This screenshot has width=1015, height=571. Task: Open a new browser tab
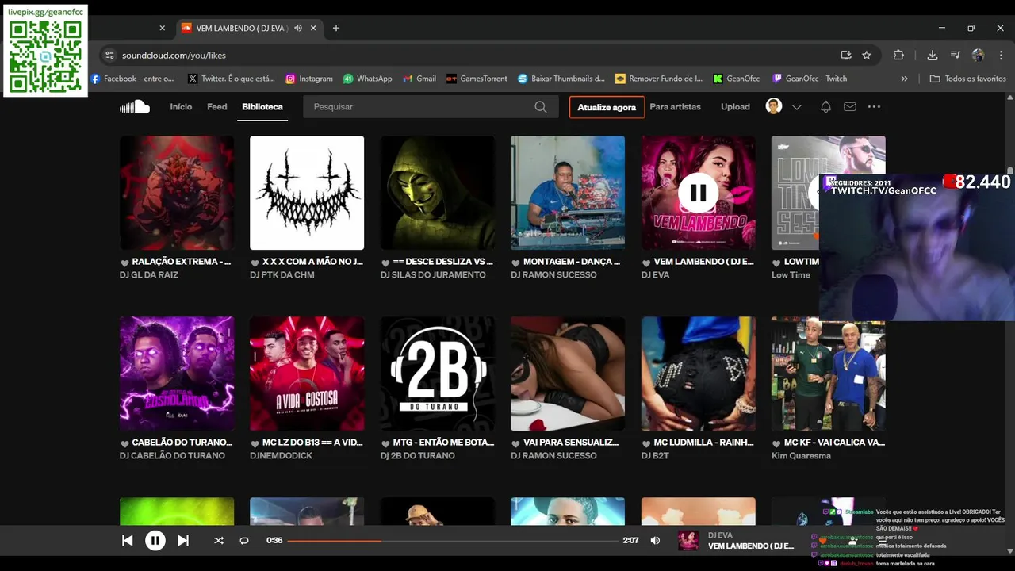(x=336, y=28)
